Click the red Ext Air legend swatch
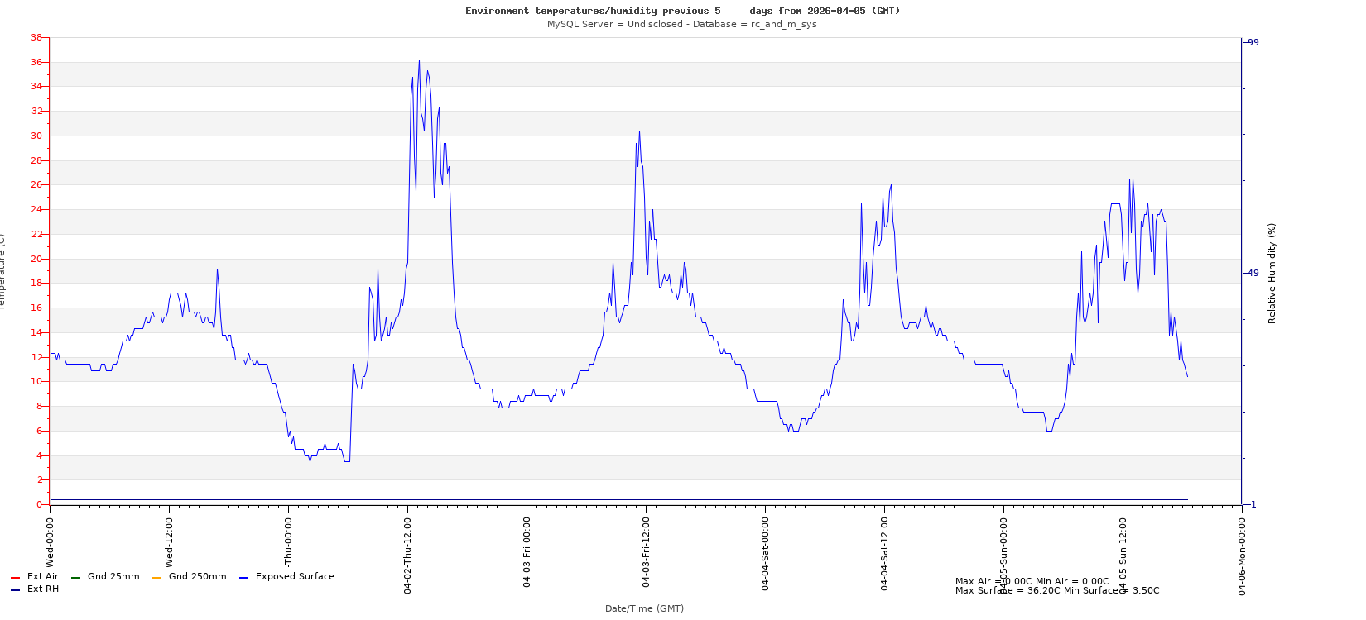This screenshot has height=620, width=1366. [x=15, y=578]
